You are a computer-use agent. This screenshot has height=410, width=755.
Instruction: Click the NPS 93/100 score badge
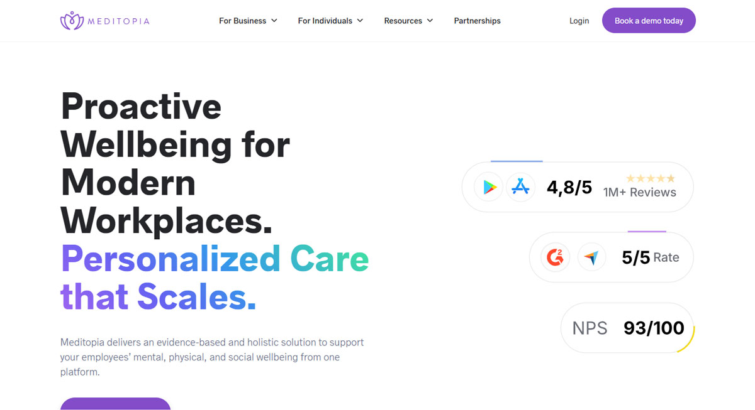click(627, 328)
